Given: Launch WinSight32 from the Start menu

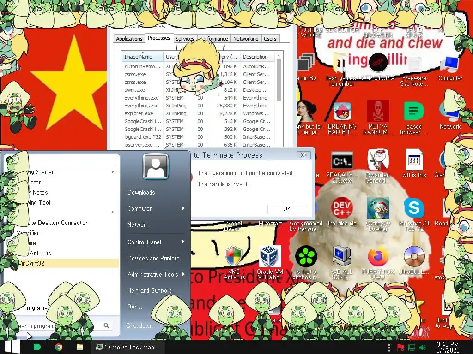Looking at the screenshot, I should (62, 263).
